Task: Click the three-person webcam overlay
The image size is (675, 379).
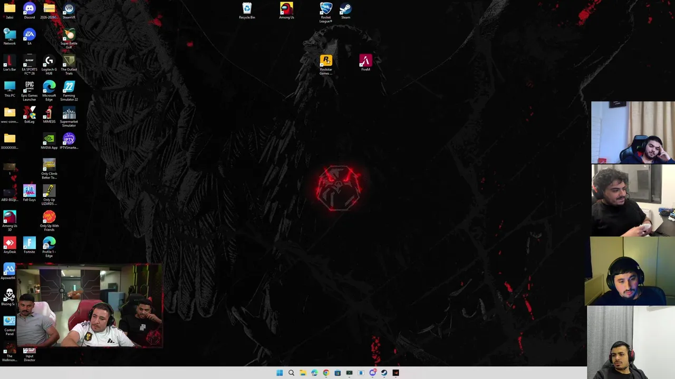Action: (x=89, y=306)
